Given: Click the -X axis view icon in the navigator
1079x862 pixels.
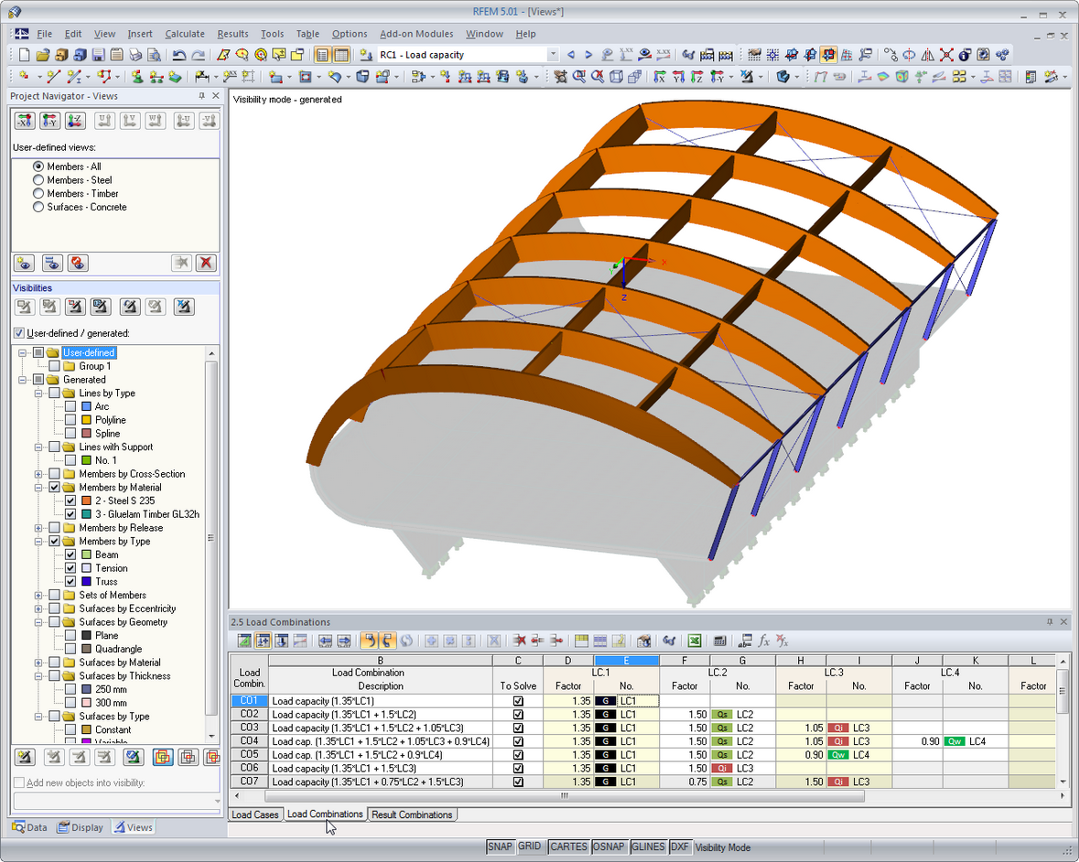Looking at the screenshot, I should (x=24, y=121).
